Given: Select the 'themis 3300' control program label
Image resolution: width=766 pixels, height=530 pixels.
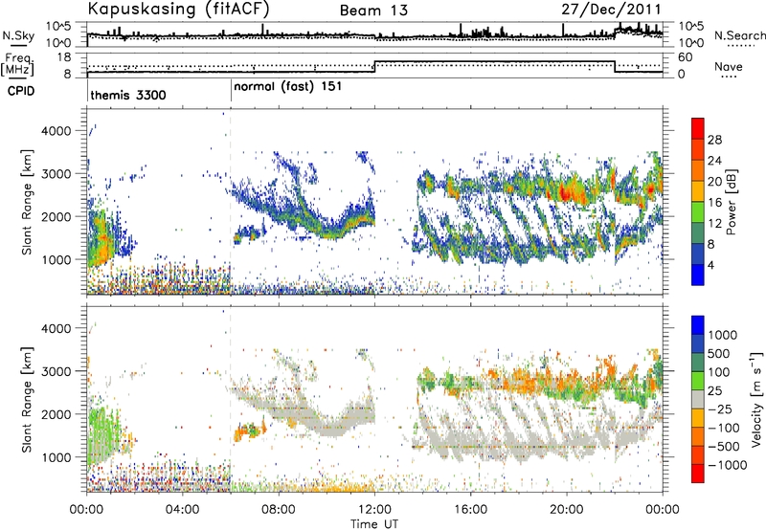Looking at the screenshot, I should coord(128,95).
